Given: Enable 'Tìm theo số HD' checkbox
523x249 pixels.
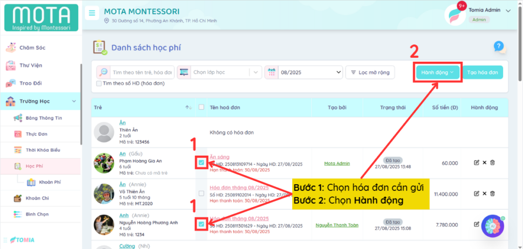Looking at the screenshot, I should 99,83.
